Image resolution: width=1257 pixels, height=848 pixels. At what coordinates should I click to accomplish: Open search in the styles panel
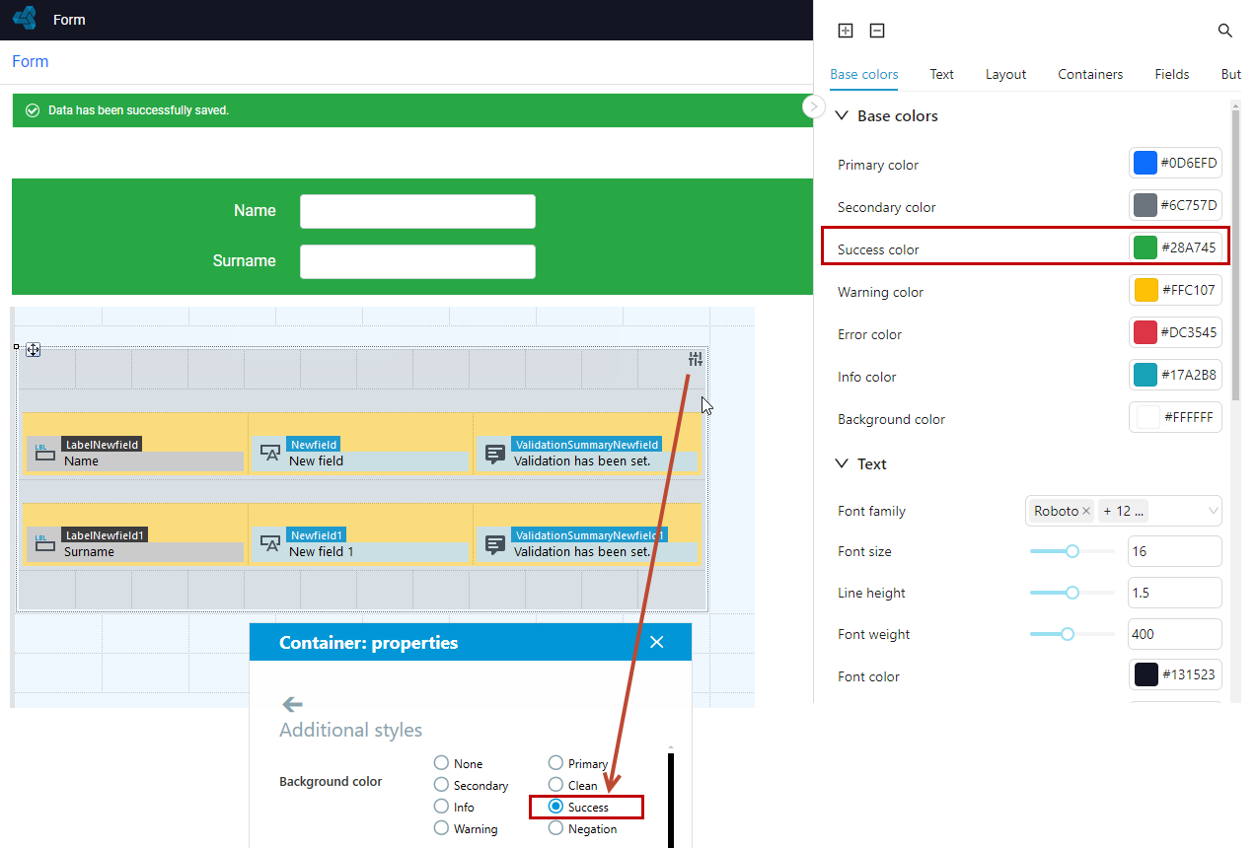point(1225,31)
